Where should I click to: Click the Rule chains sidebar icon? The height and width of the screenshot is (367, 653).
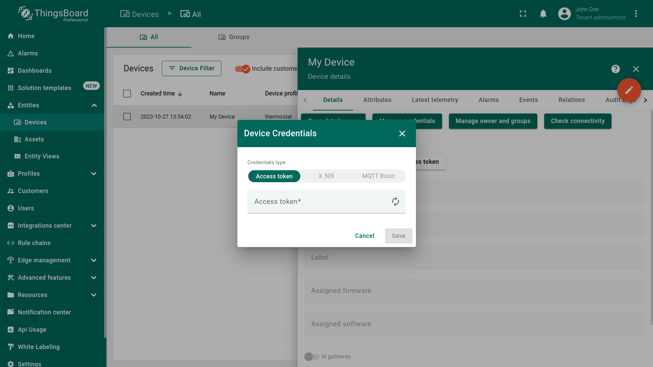11,243
